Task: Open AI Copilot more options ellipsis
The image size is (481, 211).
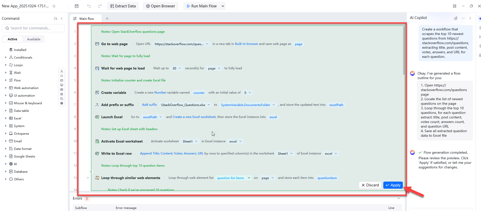Action: click(463, 18)
